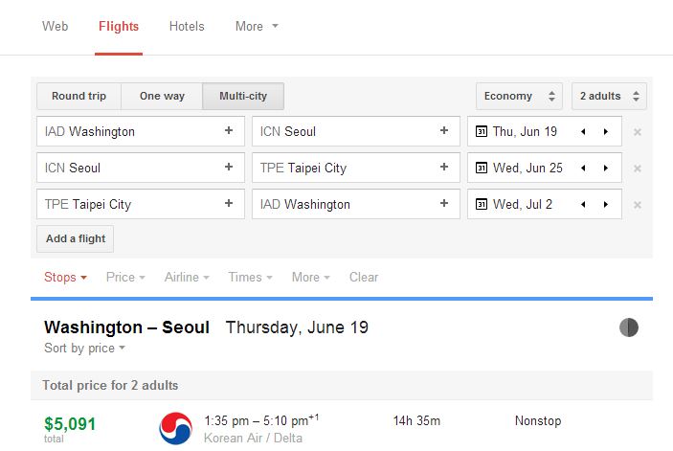This screenshot has width=673, height=451.
Task: Toggle the half-shaded circle icon near results header
Action: tap(629, 327)
